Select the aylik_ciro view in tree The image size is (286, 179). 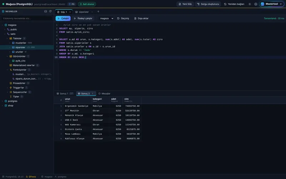click(x=20, y=61)
